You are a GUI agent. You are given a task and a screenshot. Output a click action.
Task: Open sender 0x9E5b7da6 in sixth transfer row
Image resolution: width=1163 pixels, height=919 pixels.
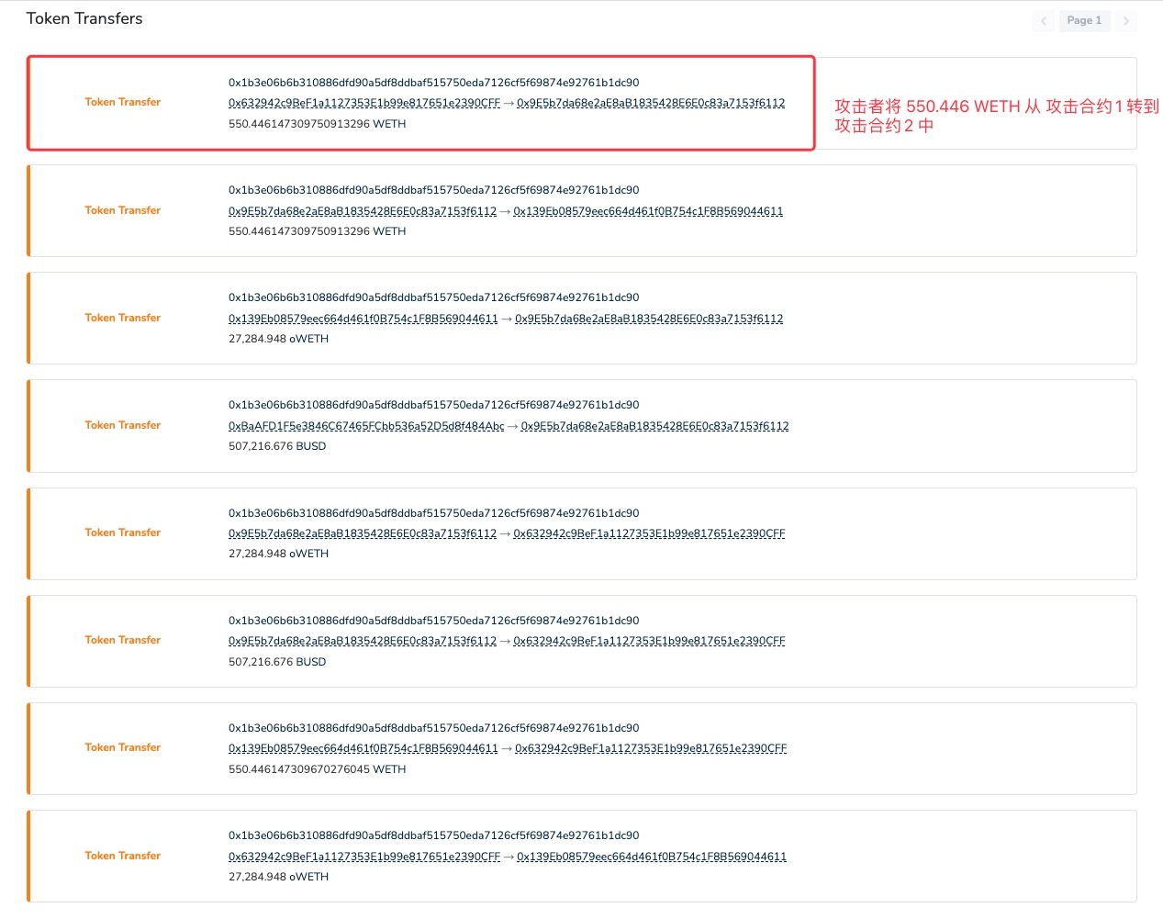point(363,641)
